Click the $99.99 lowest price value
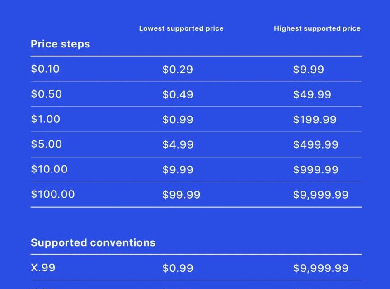Image resolution: width=390 pixels, height=289 pixels. (181, 195)
